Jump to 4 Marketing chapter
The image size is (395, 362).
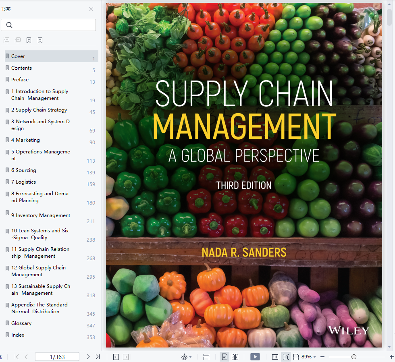(52, 140)
